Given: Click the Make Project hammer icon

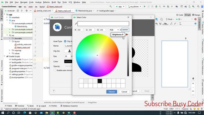Looking at the screenshot, I should (111, 6).
